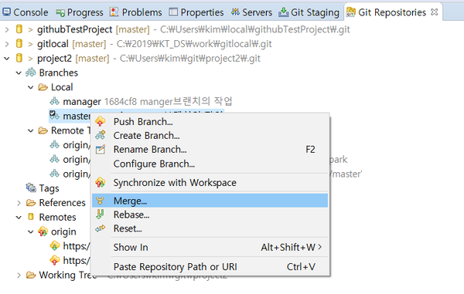The width and height of the screenshot is (464, 294).
Task: Collapse the Local branches folder
Action: (x=31, y=87)
